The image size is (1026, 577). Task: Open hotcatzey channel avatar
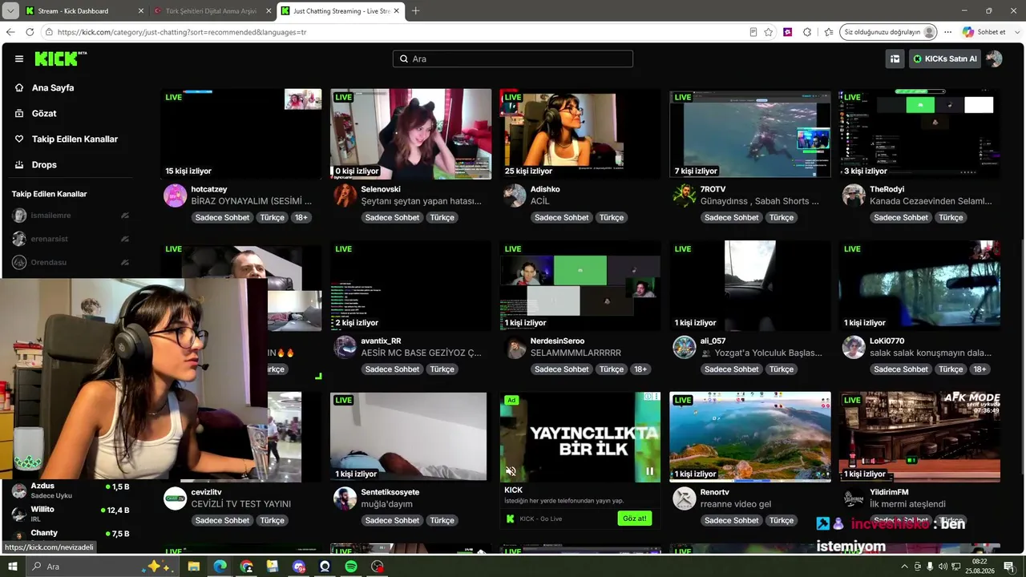(175, 196)
